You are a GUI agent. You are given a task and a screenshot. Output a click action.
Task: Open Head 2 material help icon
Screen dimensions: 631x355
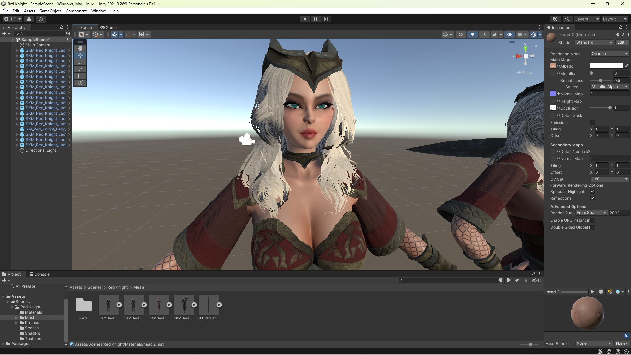coord(618,35)
